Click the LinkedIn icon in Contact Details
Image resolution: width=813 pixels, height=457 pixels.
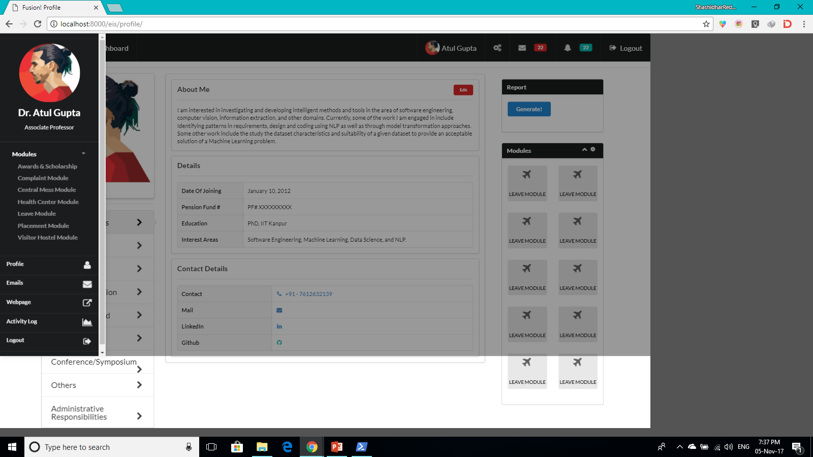coord(279,326)
